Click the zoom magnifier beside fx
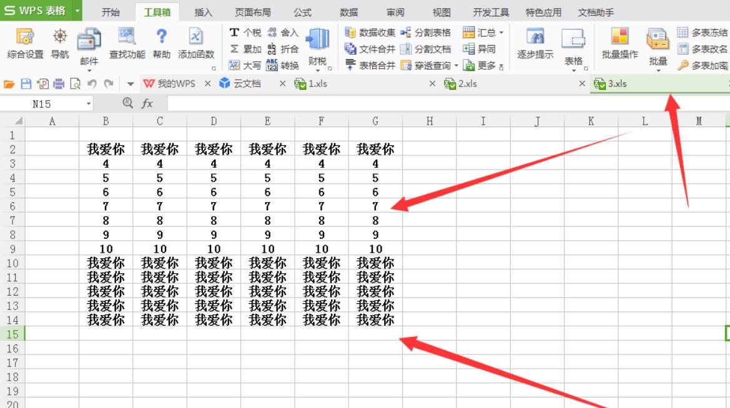 (x=128, y=104)
